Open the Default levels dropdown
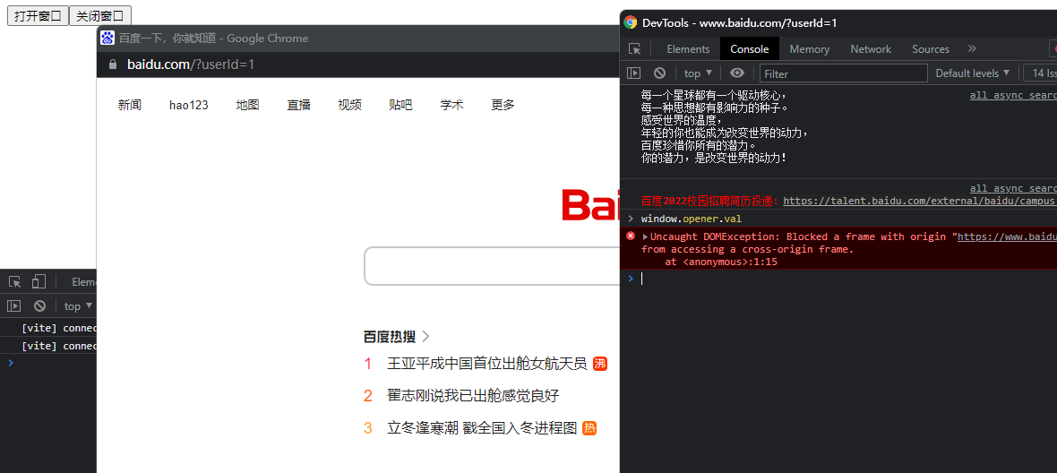 (973, 73)
